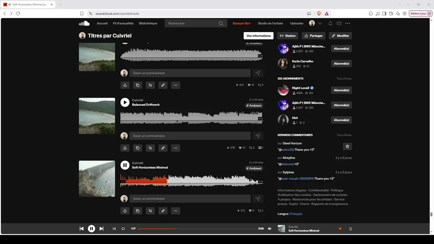Pause Soft Horizonless Minimal in the track list
Screen dimensions: 434x244
(x=125, y=165)
